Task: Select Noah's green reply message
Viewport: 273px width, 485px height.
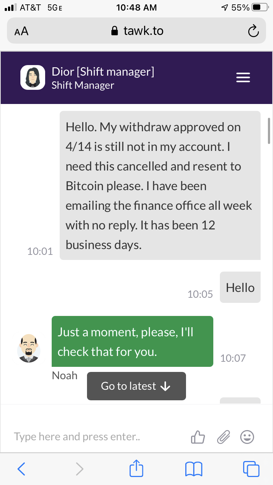Action: (132, 341)
